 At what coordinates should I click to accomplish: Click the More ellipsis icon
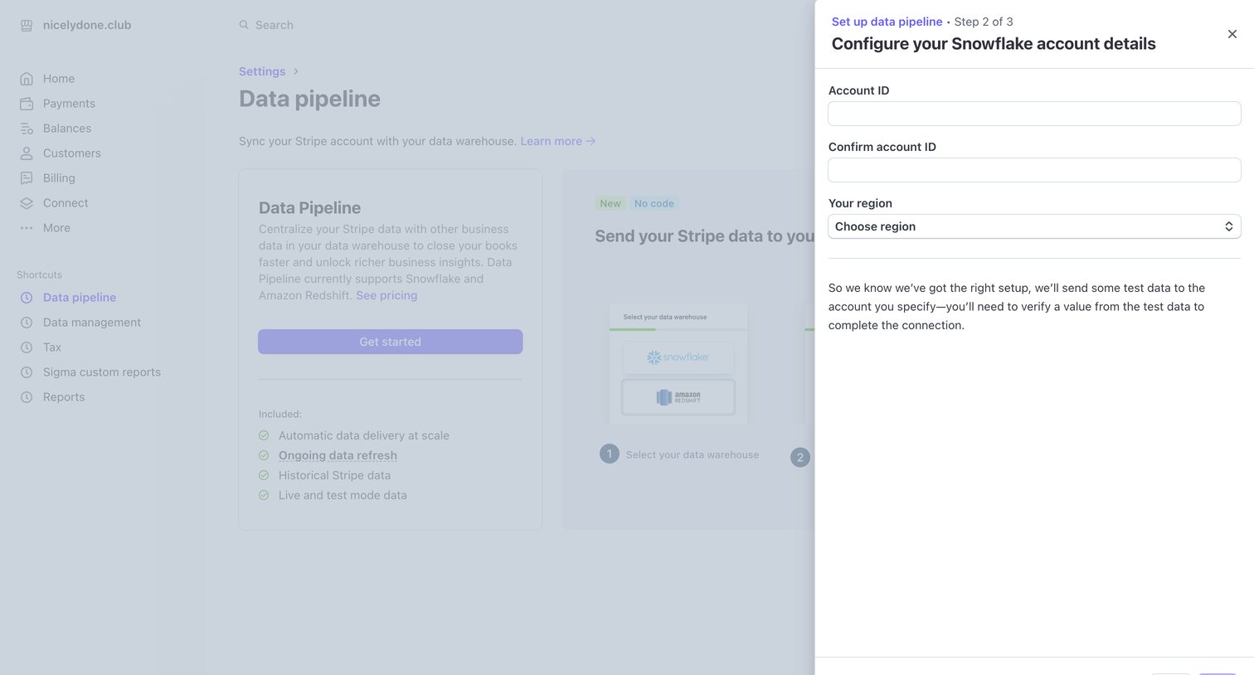click(27, 228)
